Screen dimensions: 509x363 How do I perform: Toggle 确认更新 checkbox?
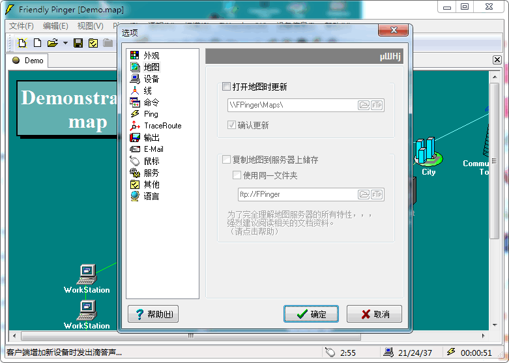(231, 125)
